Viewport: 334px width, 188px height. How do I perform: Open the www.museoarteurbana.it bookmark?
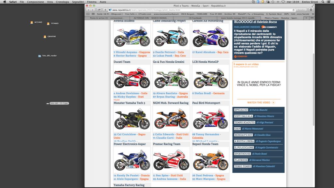point(166,14)
